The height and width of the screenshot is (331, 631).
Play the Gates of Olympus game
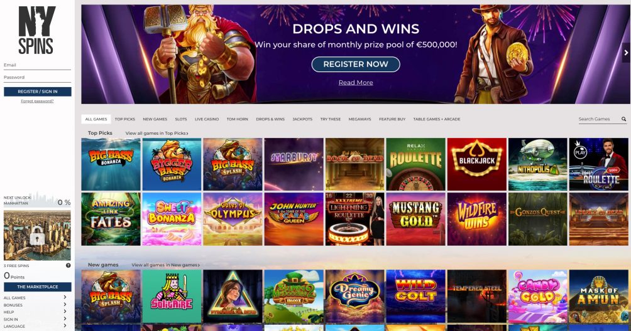[x=233, y=219]
